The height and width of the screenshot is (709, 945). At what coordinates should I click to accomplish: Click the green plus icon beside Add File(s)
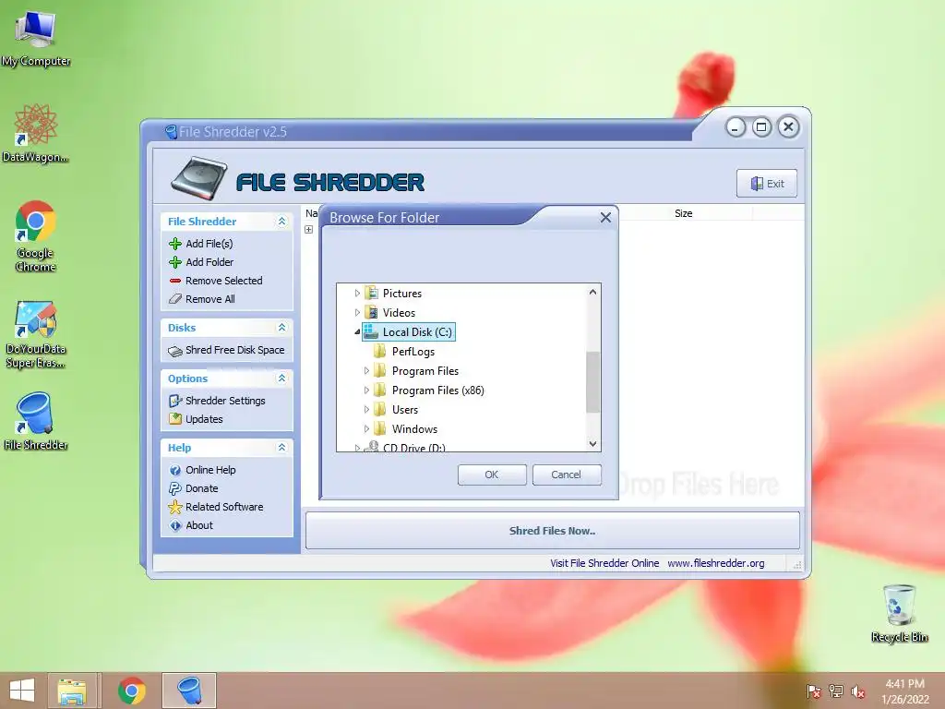coord(174,244)
